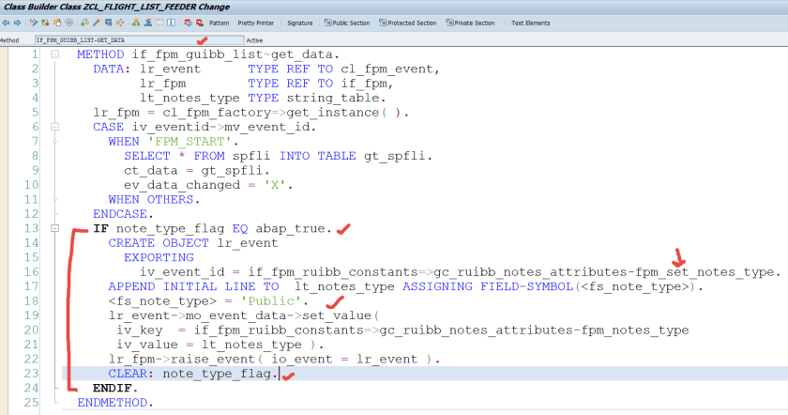Open Text Elements
788x415 pixels.
coord(530,21)
